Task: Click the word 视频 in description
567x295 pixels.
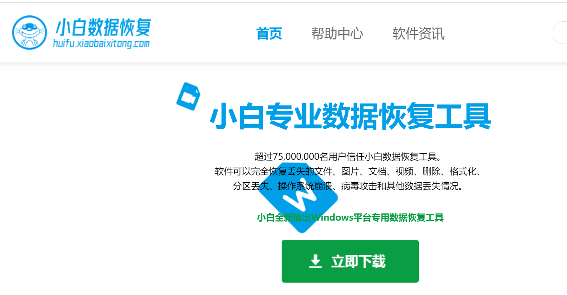Action: click(x=404, y=171)
